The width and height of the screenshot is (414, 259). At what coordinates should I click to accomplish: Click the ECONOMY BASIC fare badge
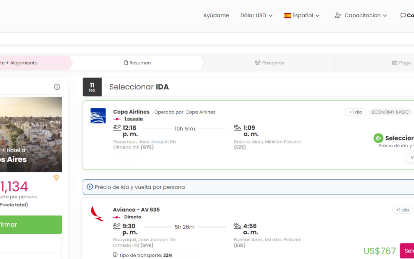[x=390, y=112]
